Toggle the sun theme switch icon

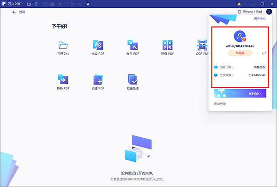pyautogui.click(x=239, y=4)
